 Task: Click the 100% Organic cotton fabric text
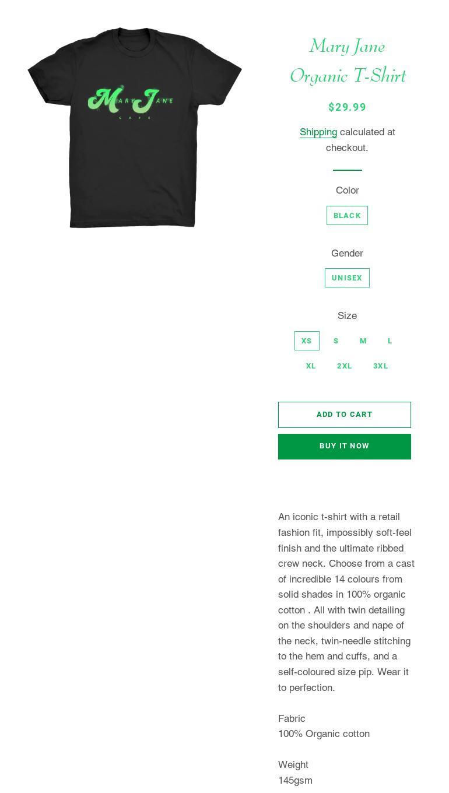(324, 734)
